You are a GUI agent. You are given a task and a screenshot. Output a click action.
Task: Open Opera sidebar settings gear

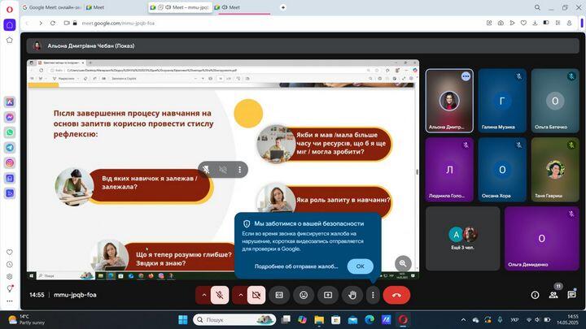coord(10,277)
